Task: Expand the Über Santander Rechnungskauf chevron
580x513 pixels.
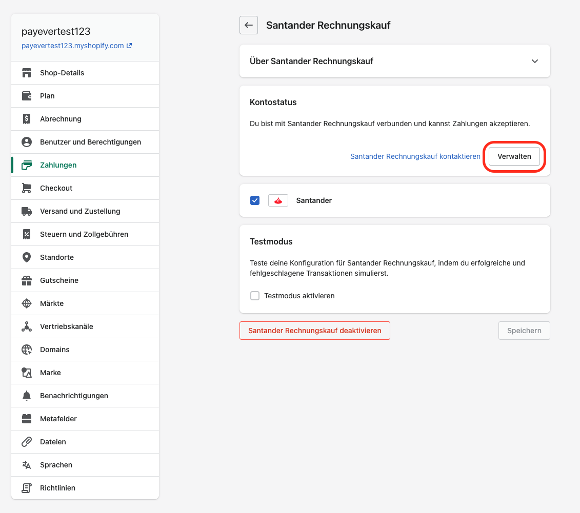Action: coord(535,61)
